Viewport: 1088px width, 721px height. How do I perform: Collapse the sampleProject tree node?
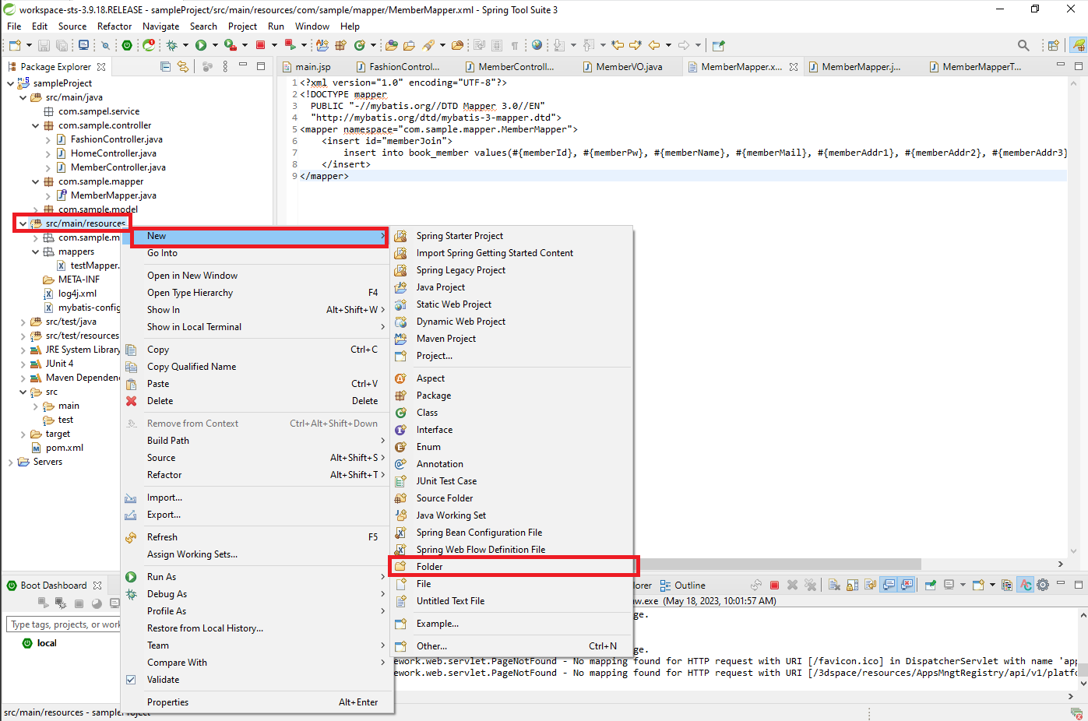10,83
